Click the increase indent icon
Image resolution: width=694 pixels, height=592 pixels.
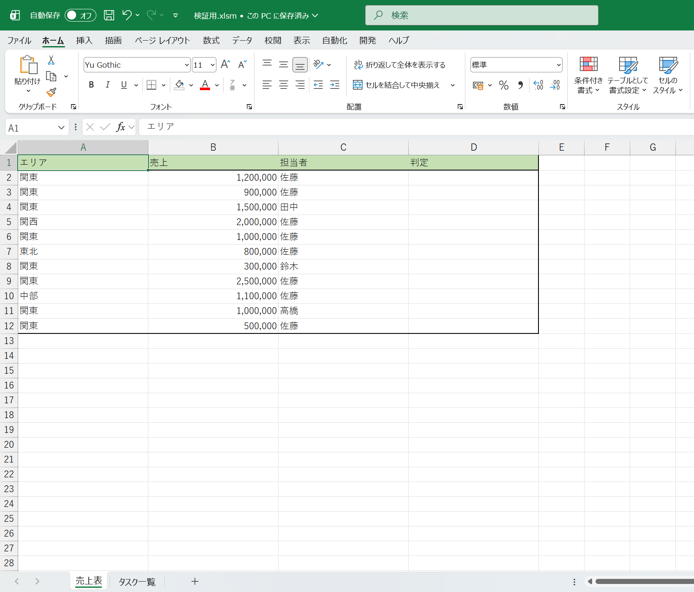335,85
